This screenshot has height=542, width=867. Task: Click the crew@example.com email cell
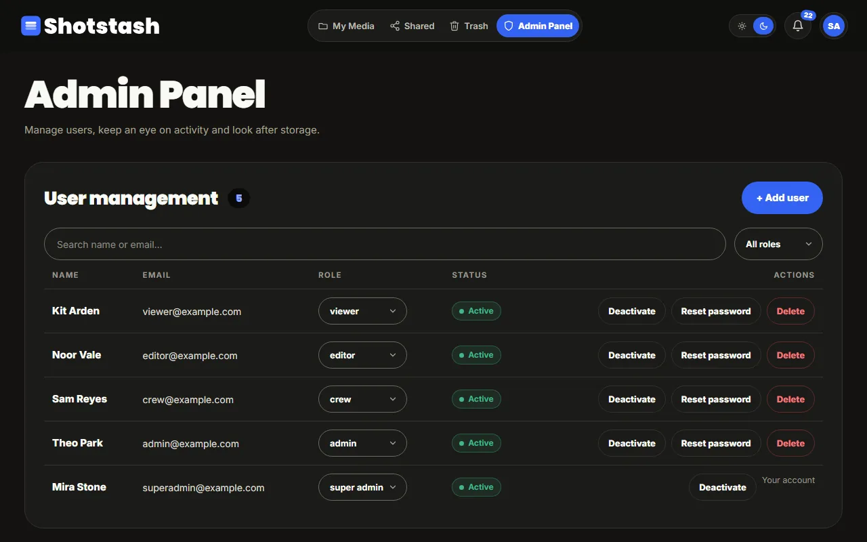pos(188,400)
